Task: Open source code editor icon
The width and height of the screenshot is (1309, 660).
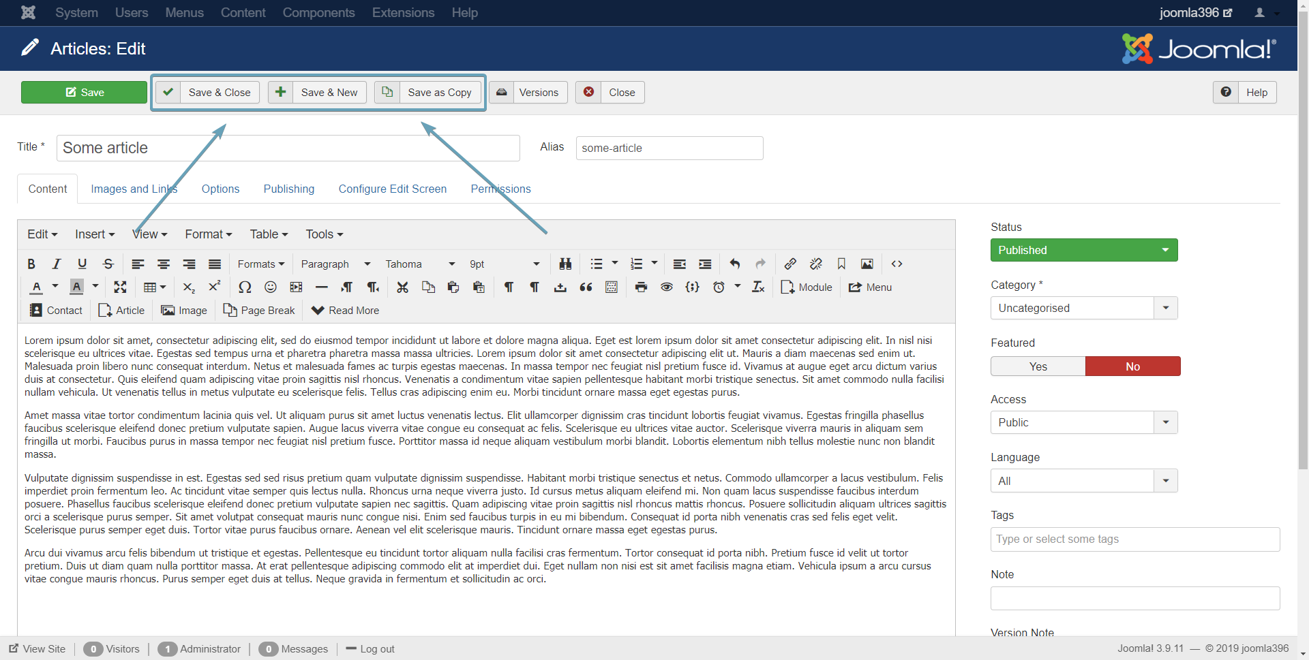Action: [x=897, y=264]
